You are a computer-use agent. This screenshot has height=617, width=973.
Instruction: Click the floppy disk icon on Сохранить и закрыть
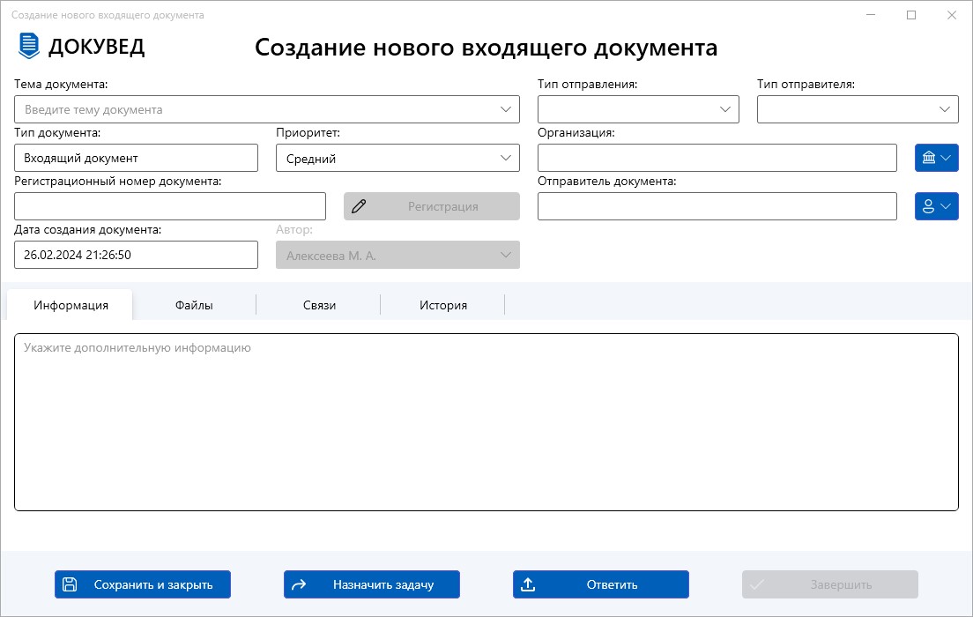tap(70, 584)
